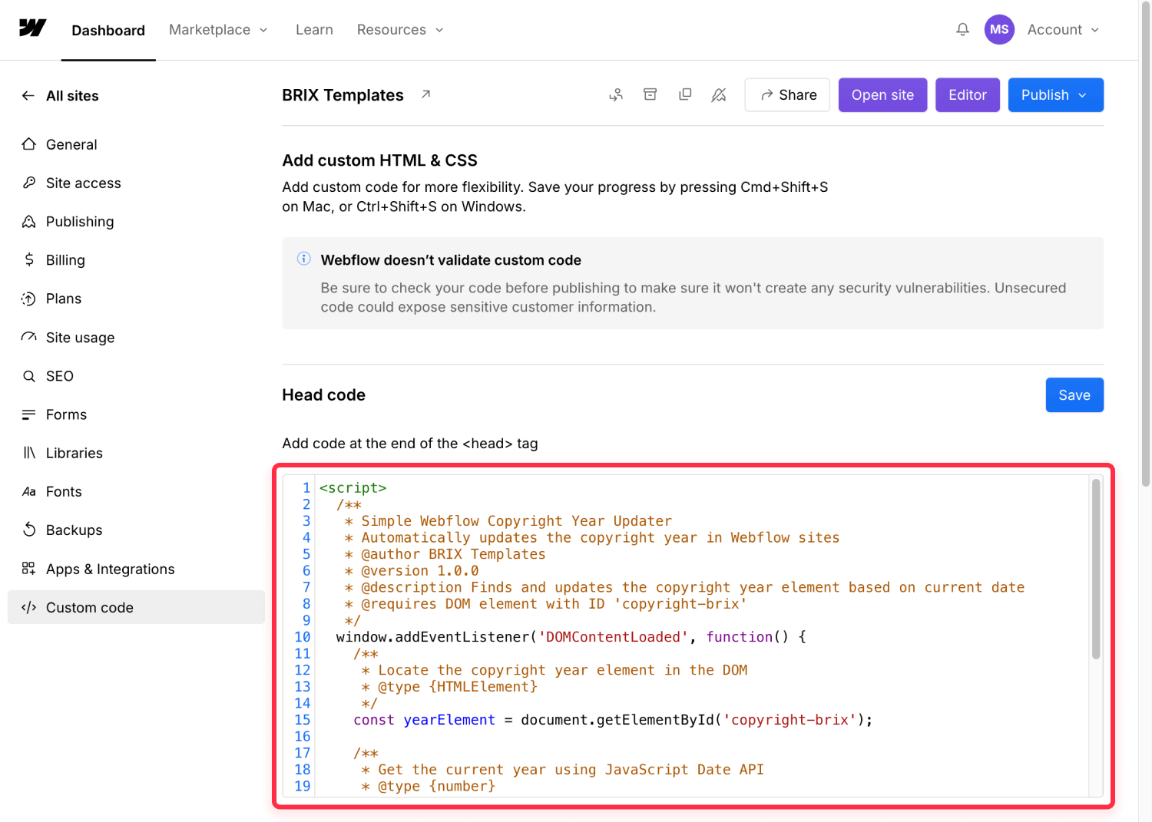The height and width of the screenshot is (822, 1152).
Task: Open the Account dropdown menu
Action: pyautogui.click(x=1064, y=29)
